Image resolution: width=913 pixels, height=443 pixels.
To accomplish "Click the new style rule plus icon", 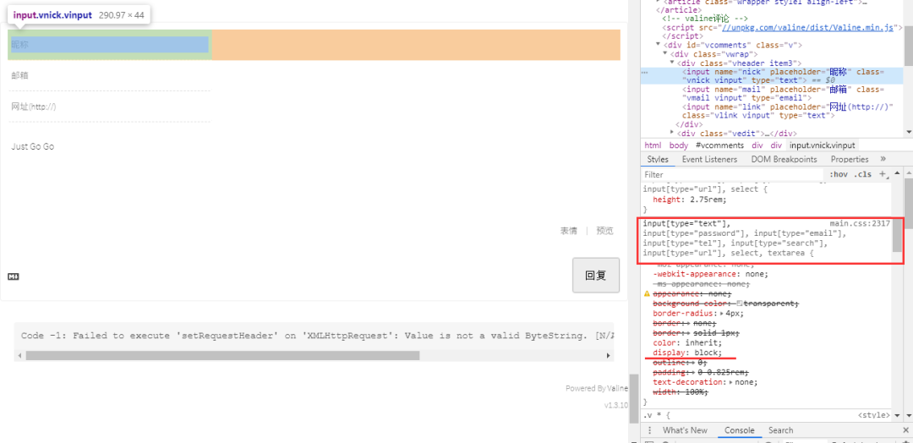I will (x=883, y=174).
